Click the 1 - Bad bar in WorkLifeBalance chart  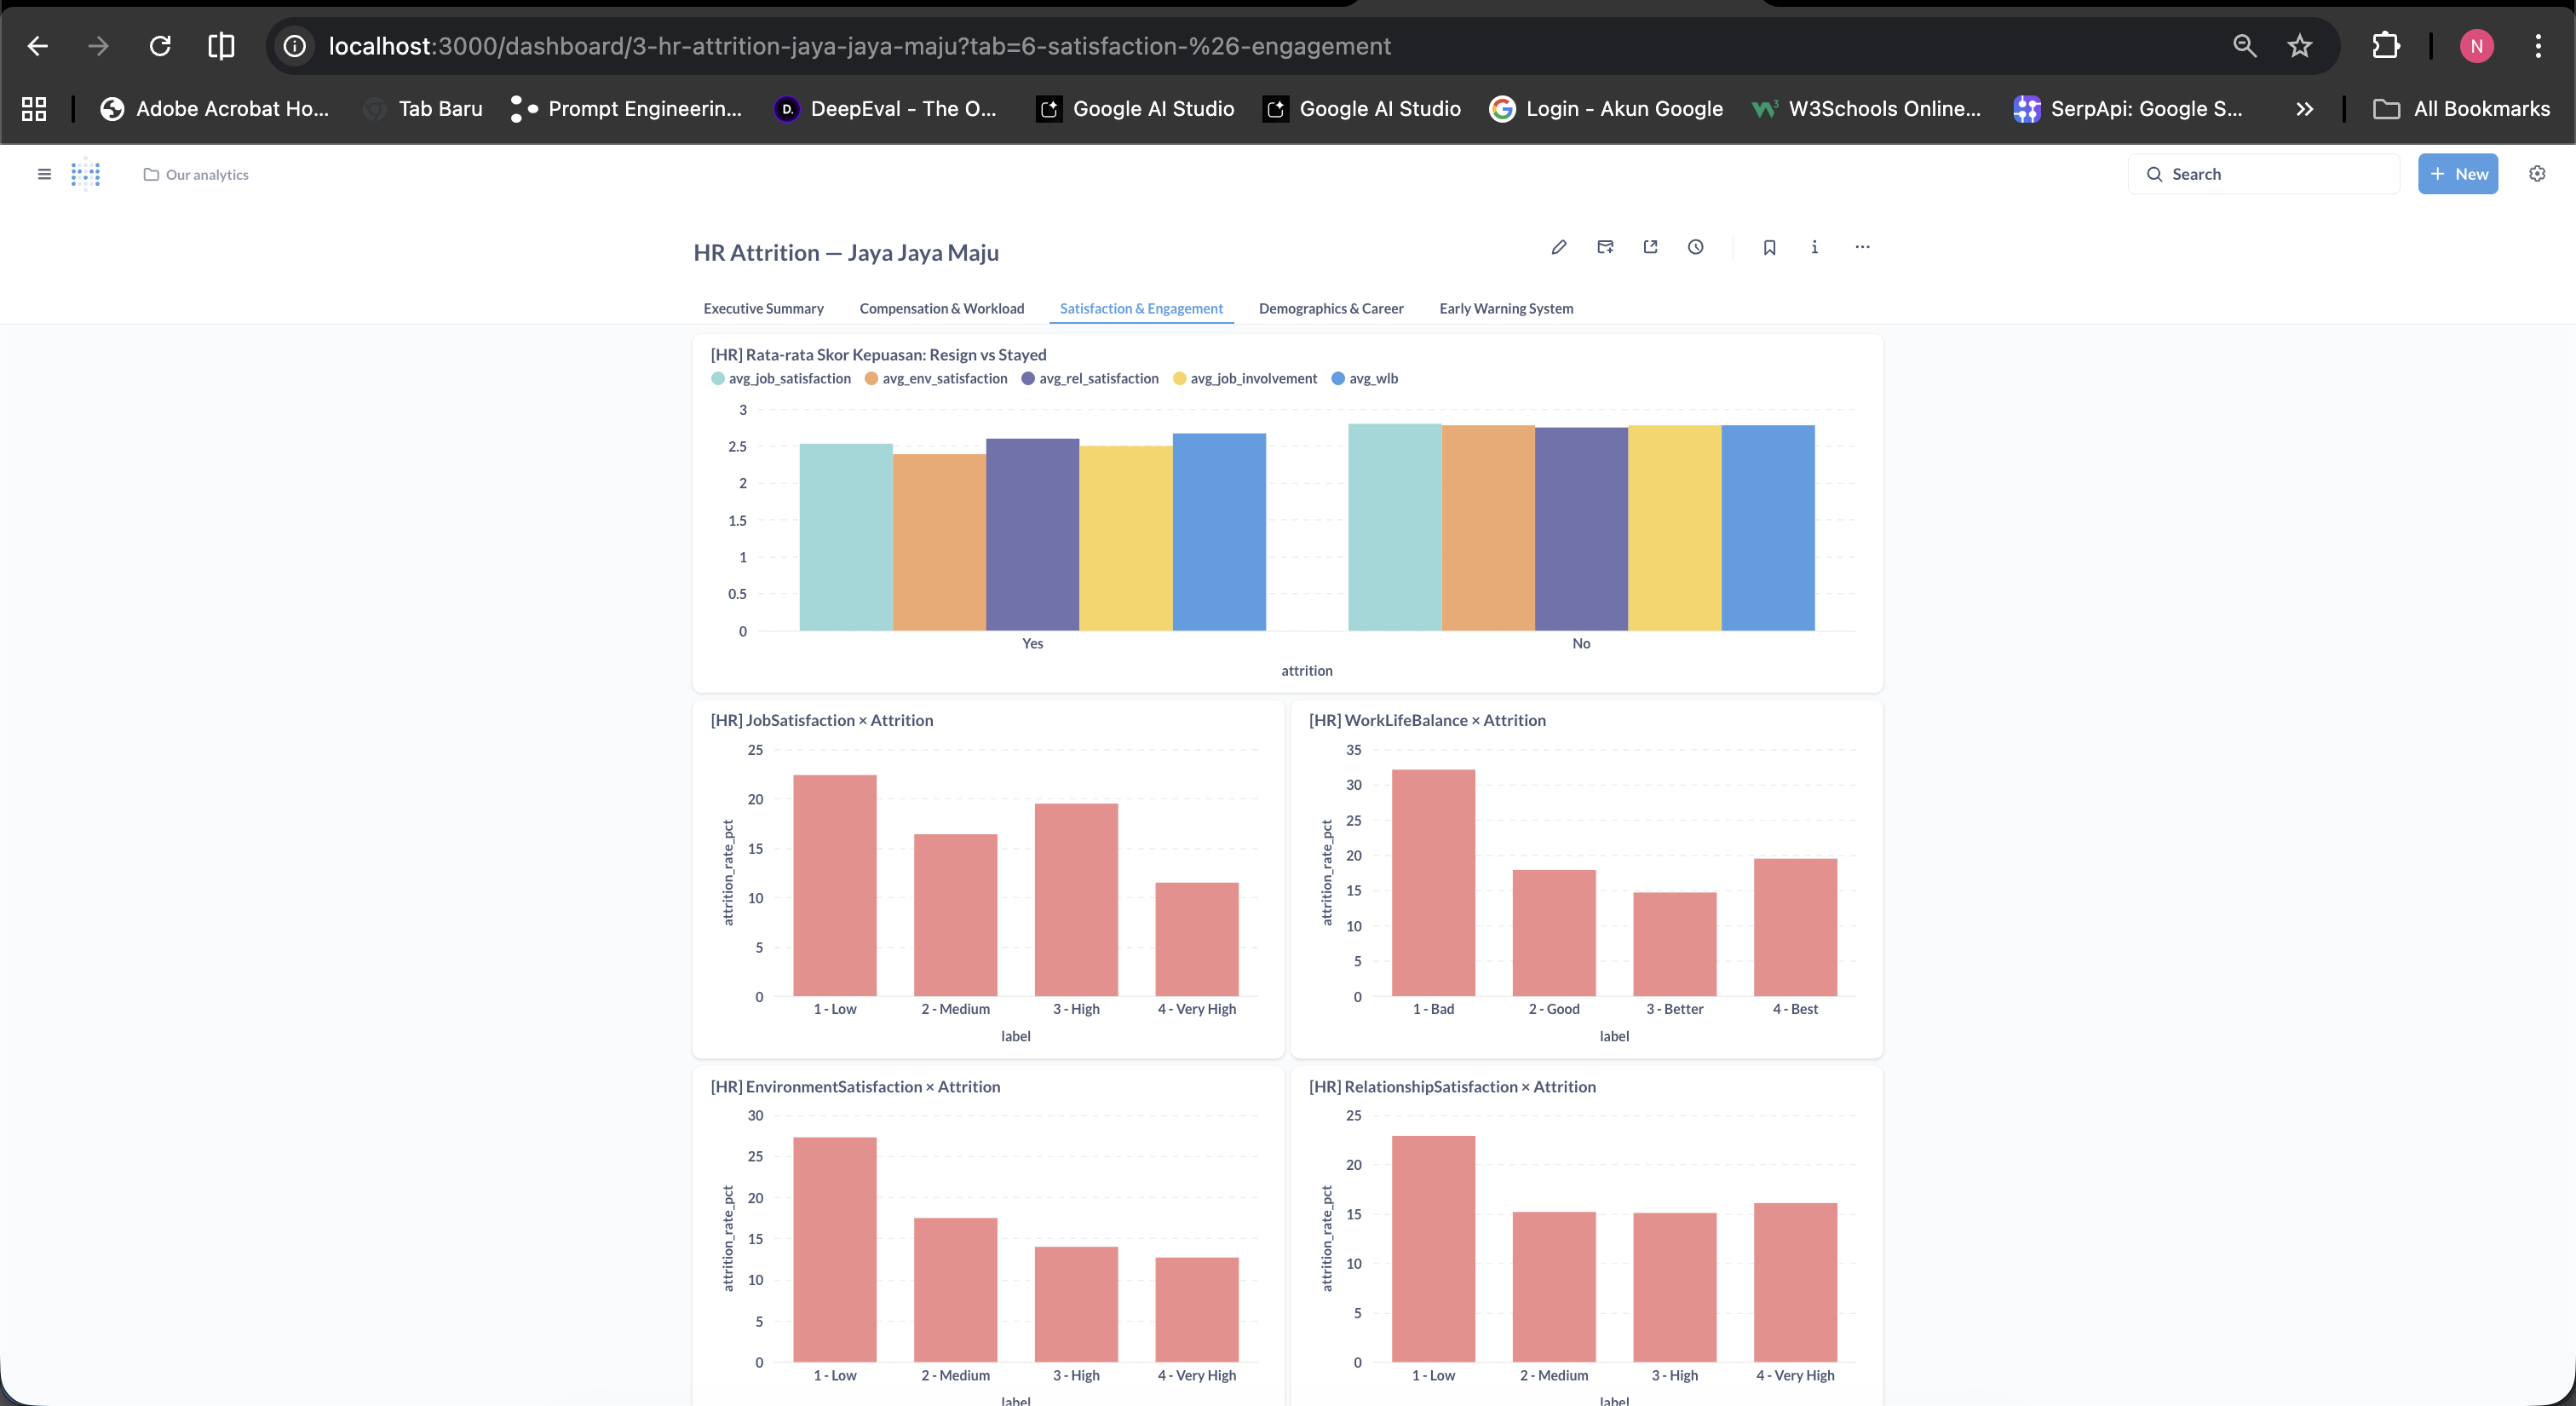pos(1433,883)
